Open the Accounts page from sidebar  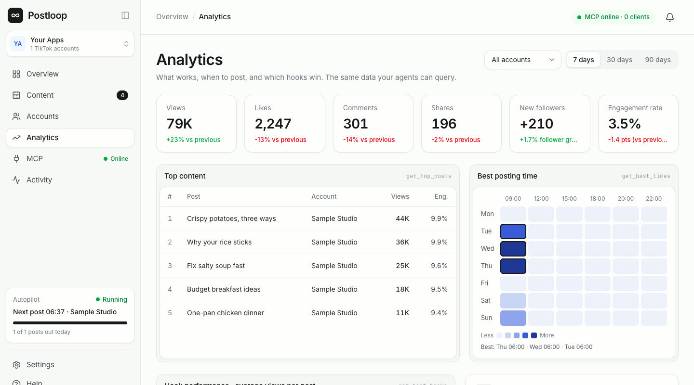[70, 116]
